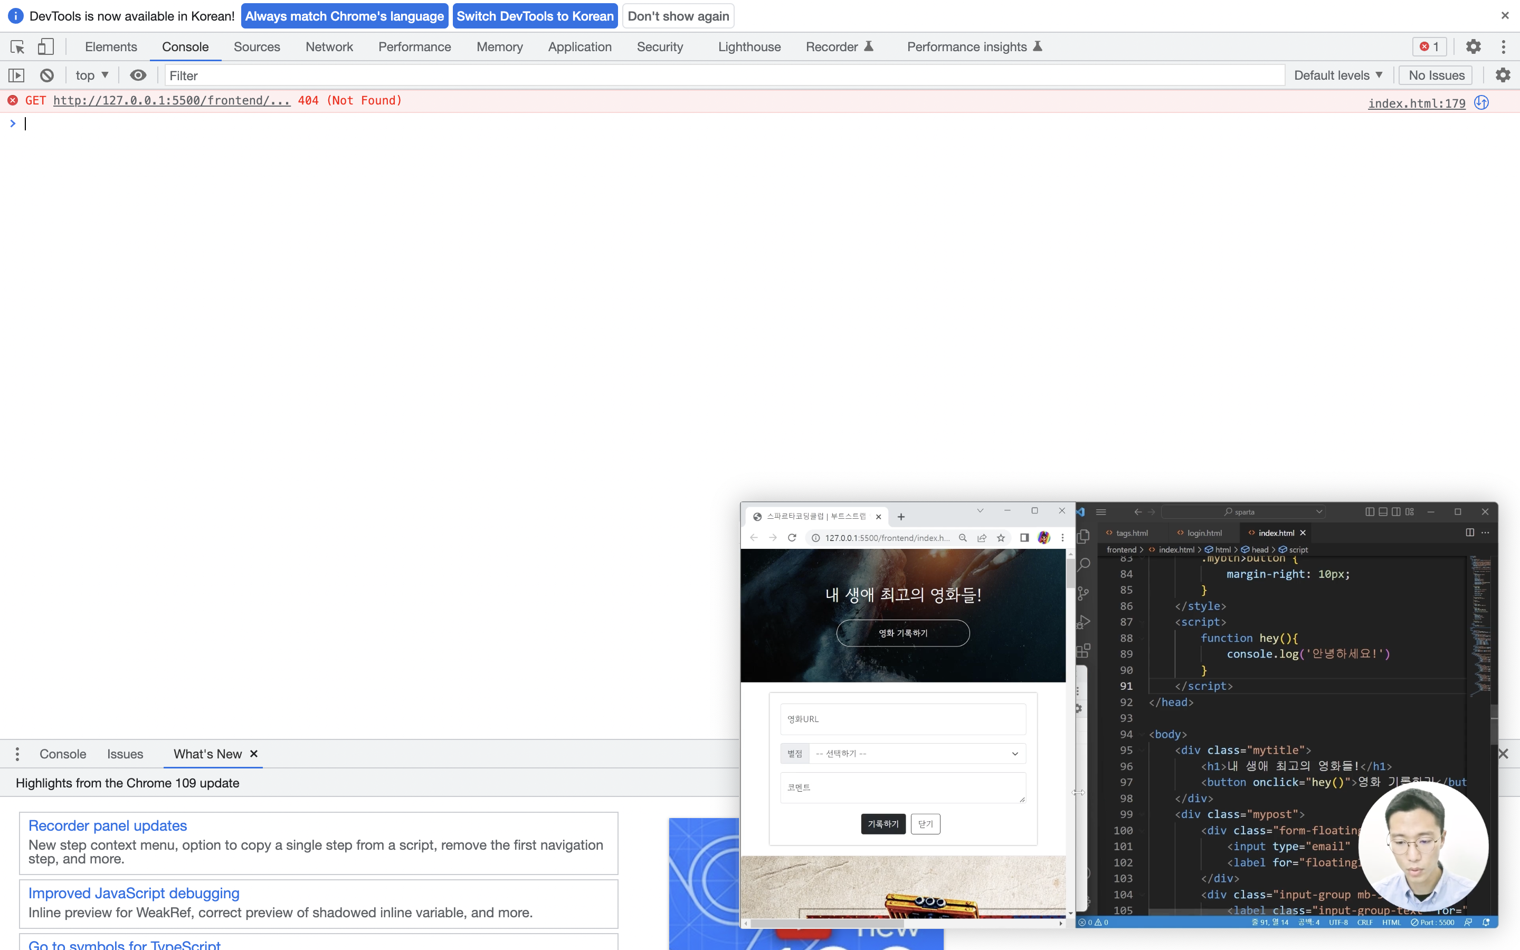Open the Recorder panel updates link
The image size is (1520, 950).
[108, 825]
